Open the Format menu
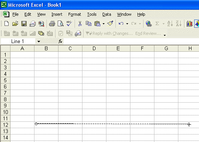Viewport: 199px width, 142px height. [75, 14]
